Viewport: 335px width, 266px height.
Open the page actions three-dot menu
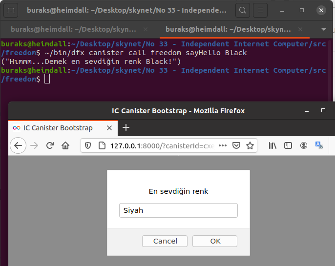tap(222, 145)
